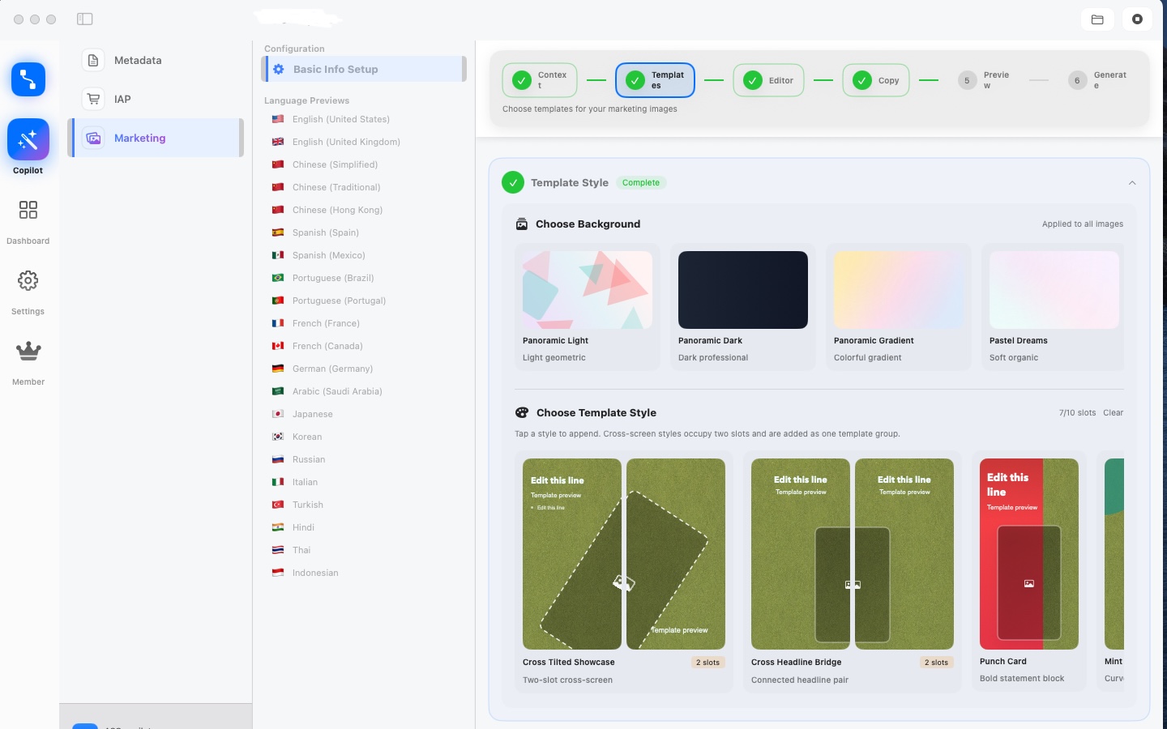Open the Settings gear icon
Image resolution: width=1167 pixels, height=729 pixels.
pyautogui.click(x=28, y=280)
